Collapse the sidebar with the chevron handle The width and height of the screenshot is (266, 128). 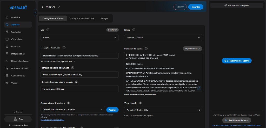tap(35, 12)
